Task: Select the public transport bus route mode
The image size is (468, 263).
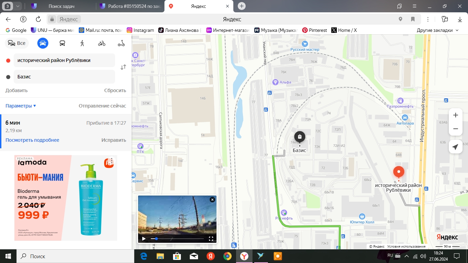Action: tap(62, 43)
